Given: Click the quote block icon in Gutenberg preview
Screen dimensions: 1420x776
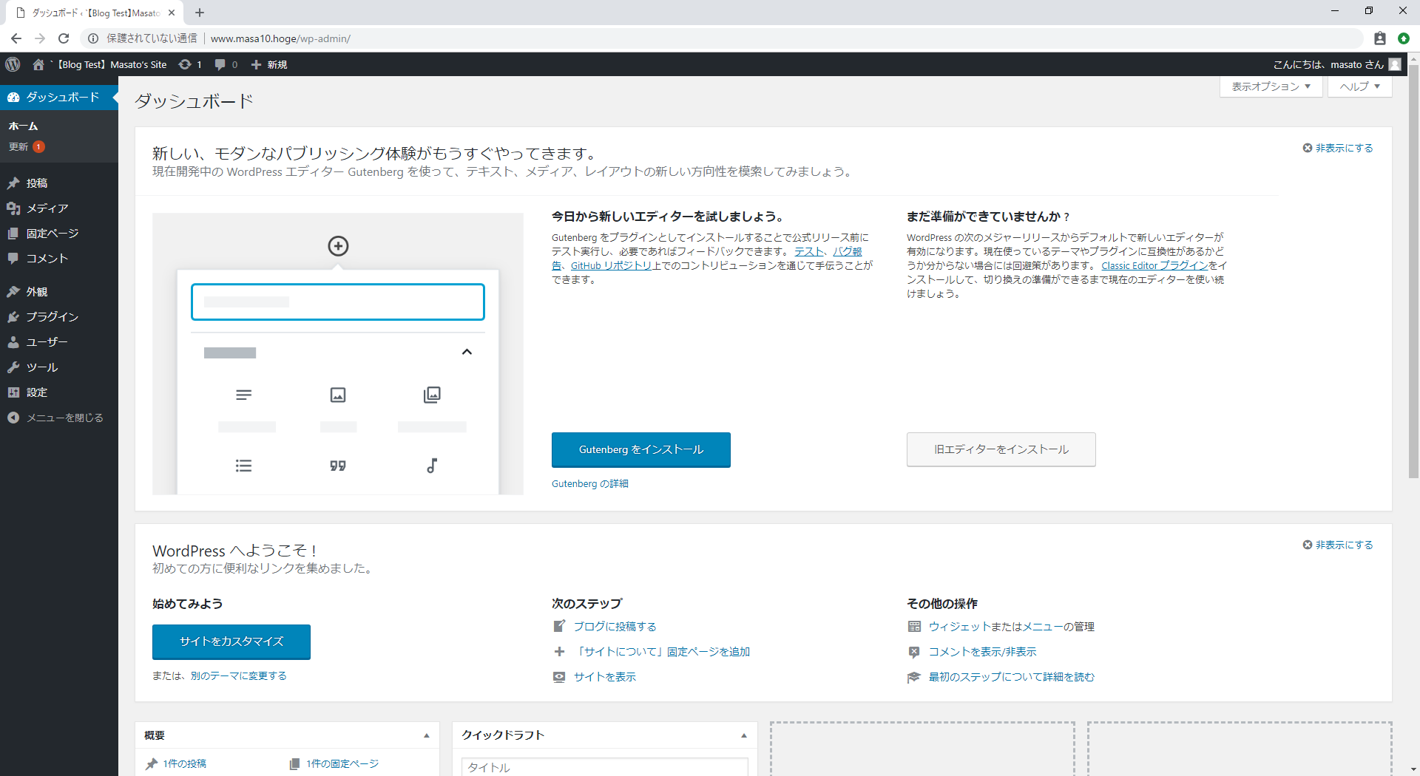Looking at the screenshot, I should 338,466.
